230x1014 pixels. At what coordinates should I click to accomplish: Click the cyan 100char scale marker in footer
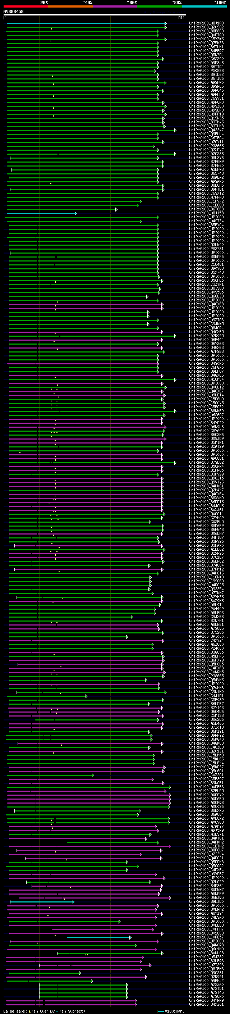pos(161,1011)
